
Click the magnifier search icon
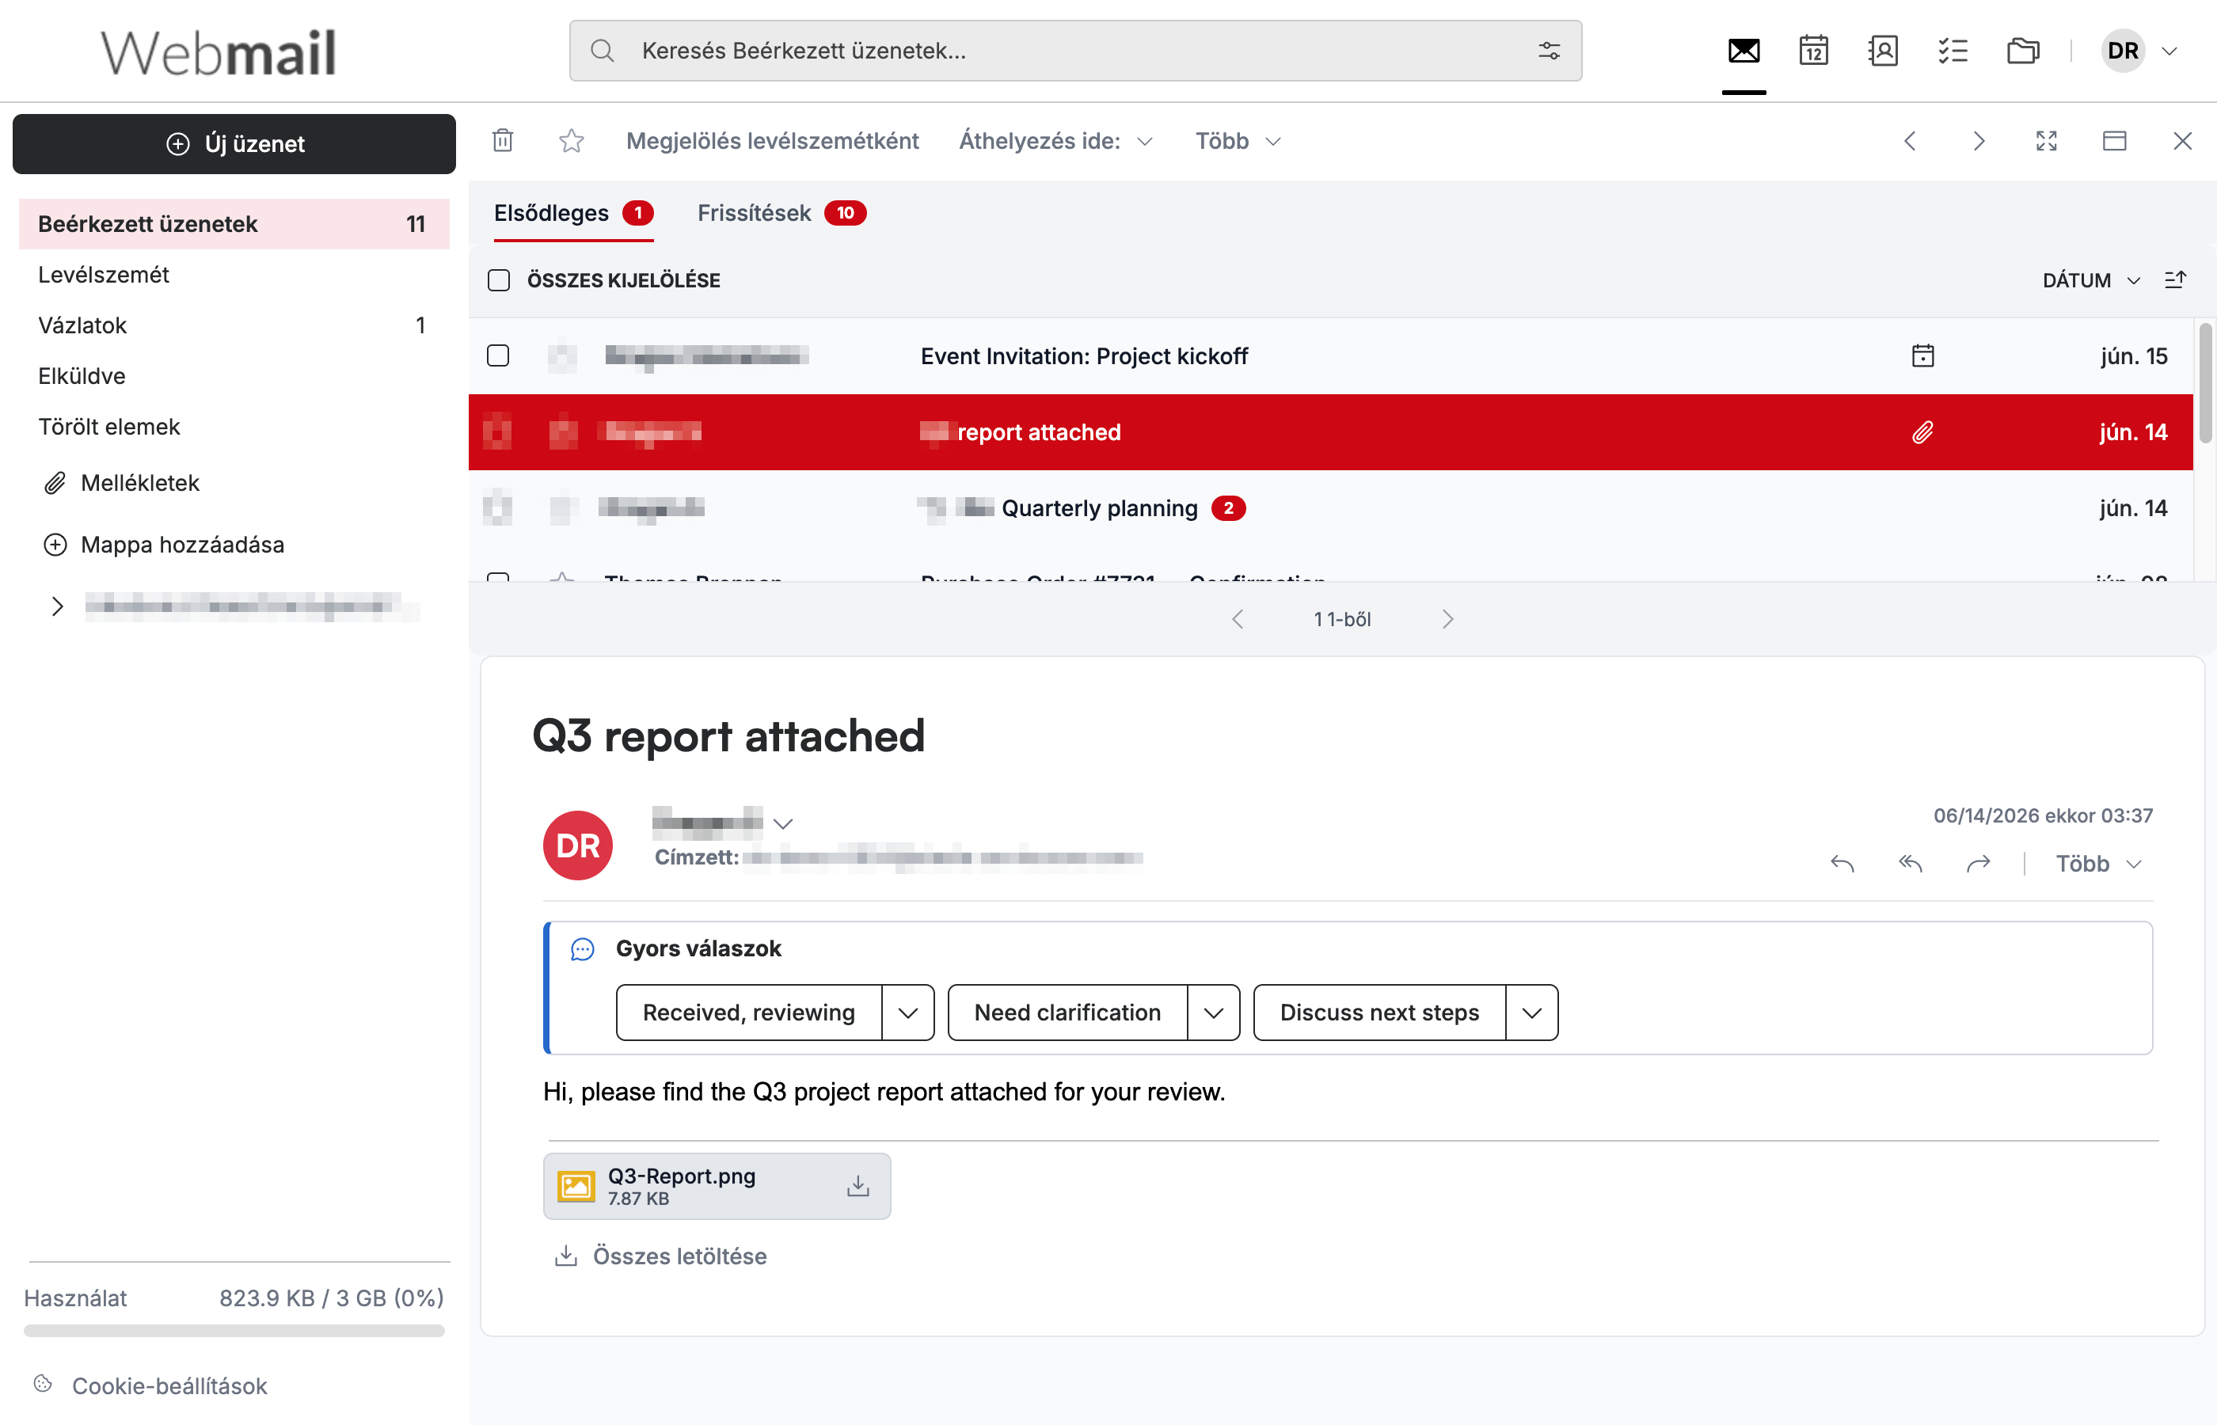tap(603, 51)
